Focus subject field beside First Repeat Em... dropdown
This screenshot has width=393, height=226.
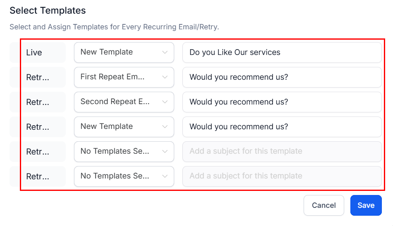click(x=282, y=77)
